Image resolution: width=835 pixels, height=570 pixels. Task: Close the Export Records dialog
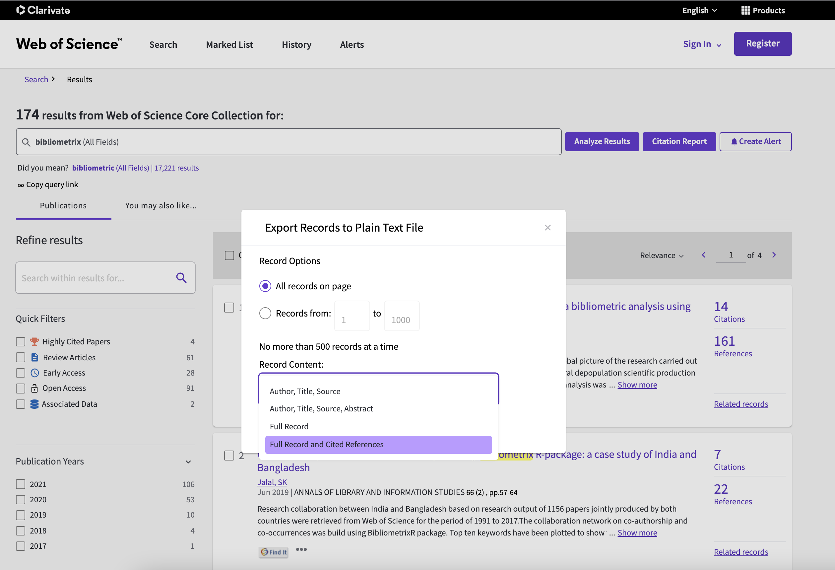547,228
